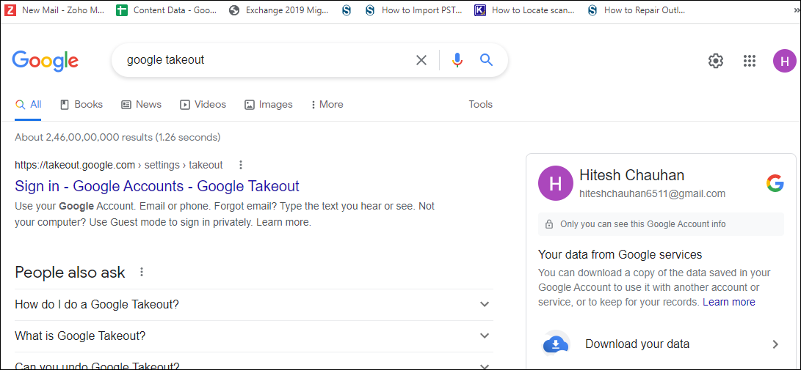Click the Learn more link in account card
The height and width of the screenshot is (370, 801).
(729, 302)
